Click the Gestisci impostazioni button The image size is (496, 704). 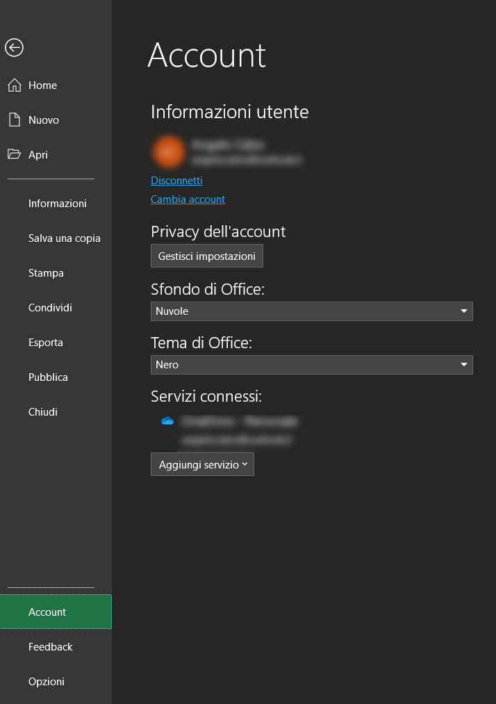207,256
